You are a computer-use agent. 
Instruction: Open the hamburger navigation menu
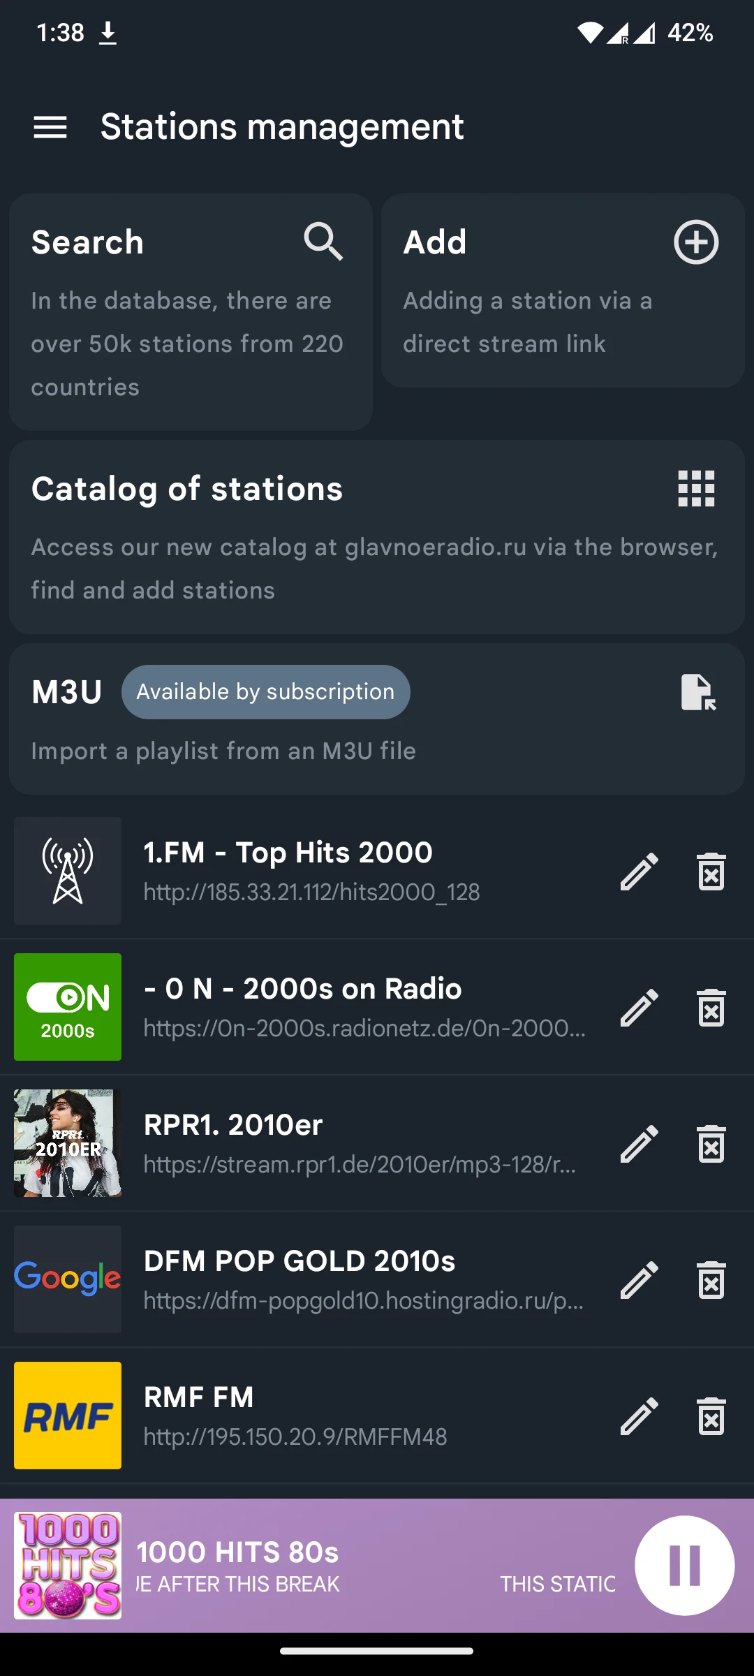[50, 127]
